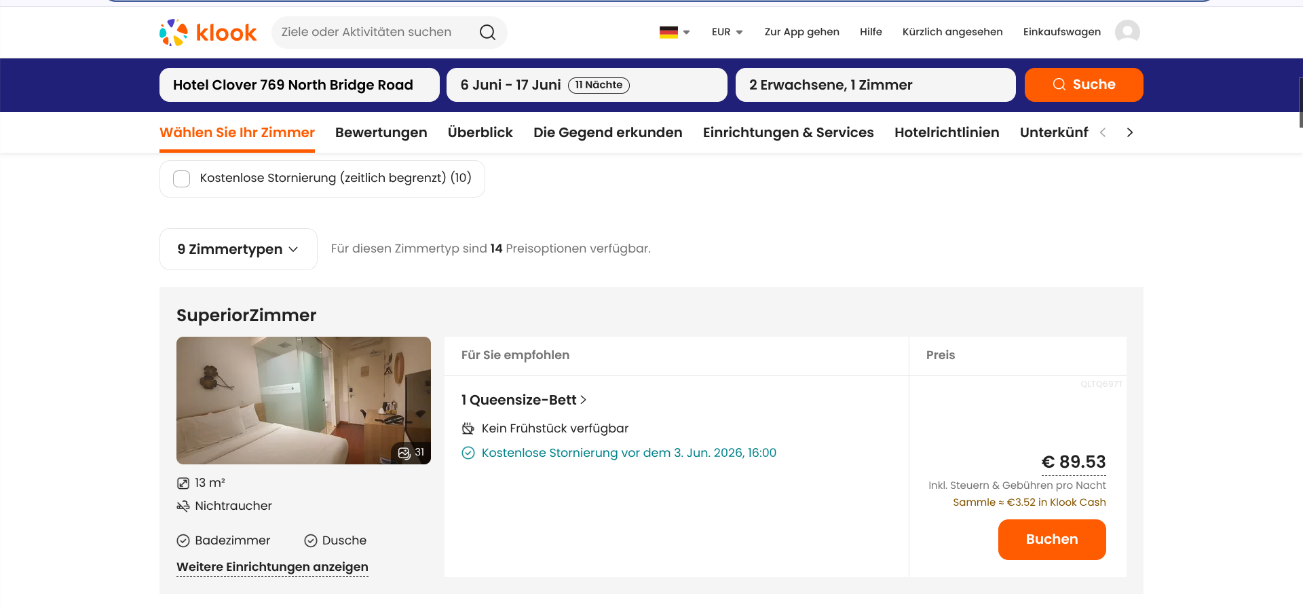Viewport: 1303px width, 611px height.
Task: Expand the 1 Queensize-Bett details
Action: tap(523, 400)
